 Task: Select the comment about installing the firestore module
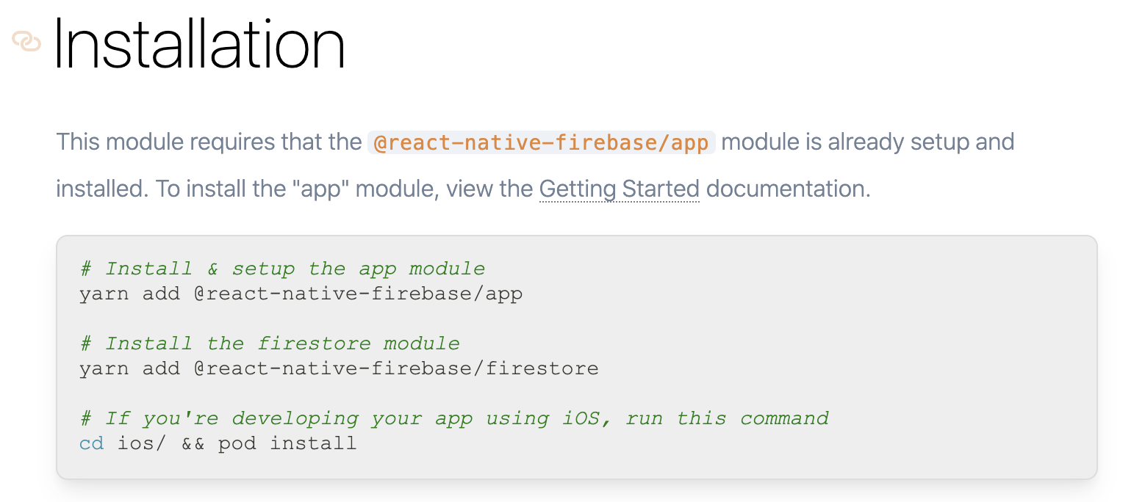[x=269, y=343]
